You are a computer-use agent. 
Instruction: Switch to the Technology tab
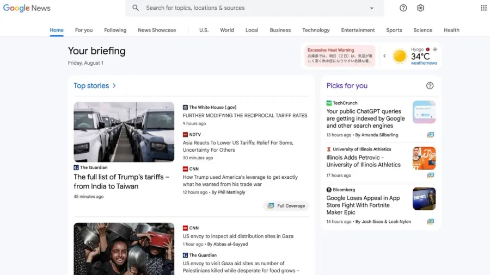tap(316, 30)
